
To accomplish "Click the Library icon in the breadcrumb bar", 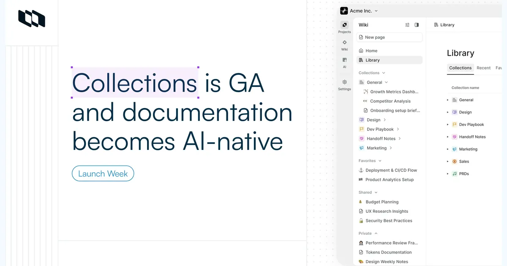I will point(436,25).
